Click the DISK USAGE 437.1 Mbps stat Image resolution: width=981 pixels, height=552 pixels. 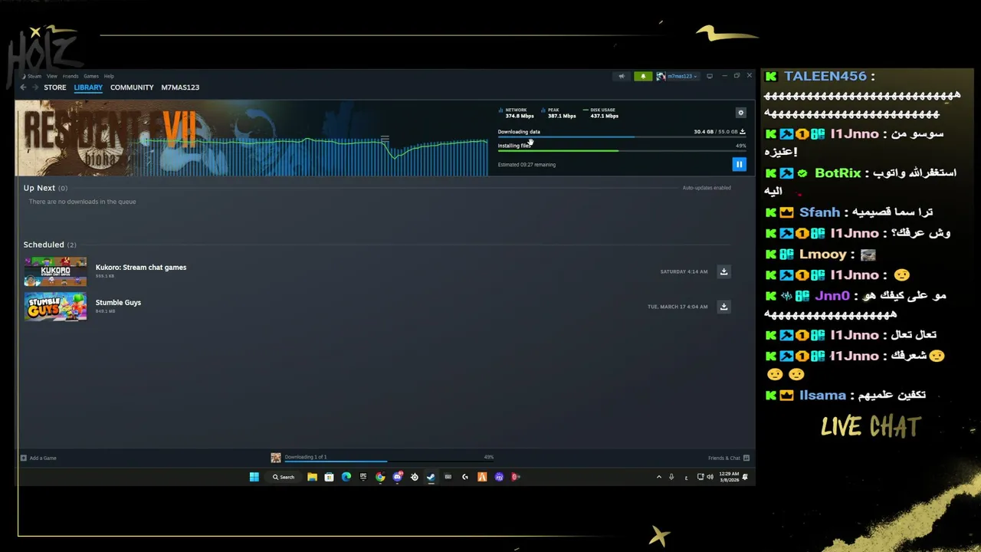[602, 113]
